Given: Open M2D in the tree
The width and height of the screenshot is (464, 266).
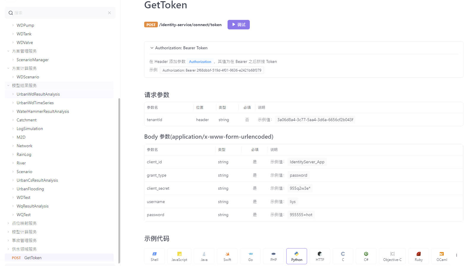Looking at the screenshot, I should point(21,137).
